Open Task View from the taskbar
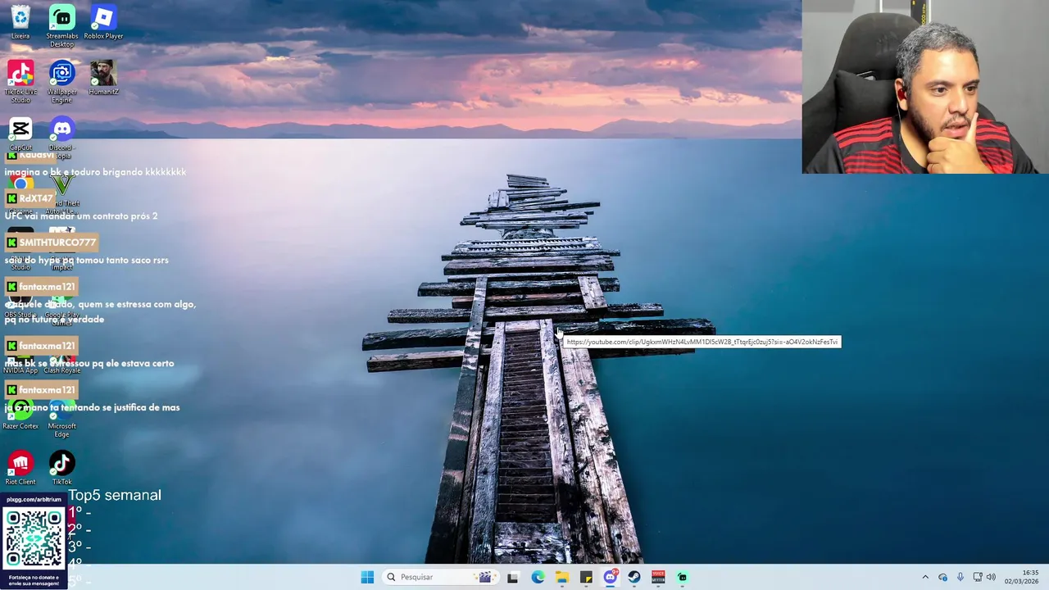 click(513, 577)
